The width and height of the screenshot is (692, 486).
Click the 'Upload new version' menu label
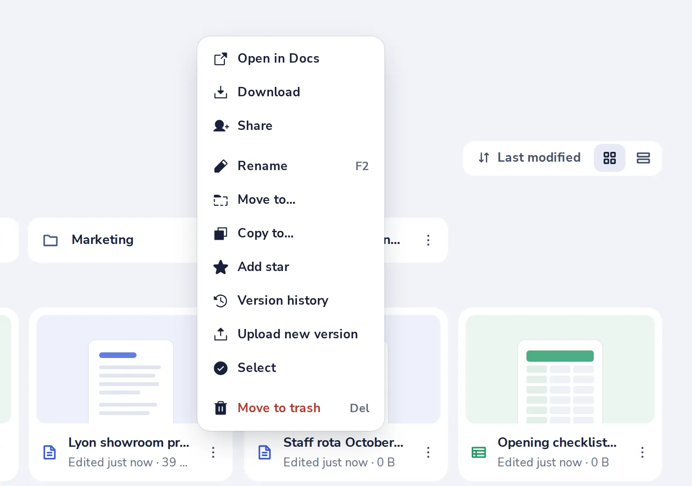298,334
